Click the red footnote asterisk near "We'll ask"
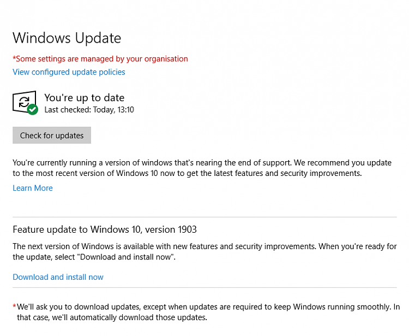 [x=14, y=306]
